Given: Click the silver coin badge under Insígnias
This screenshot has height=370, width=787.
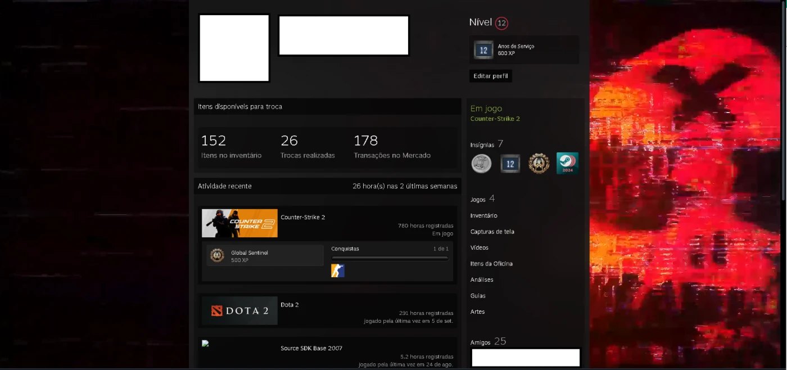Looking at the screenshot, I should tap(481, 164).
